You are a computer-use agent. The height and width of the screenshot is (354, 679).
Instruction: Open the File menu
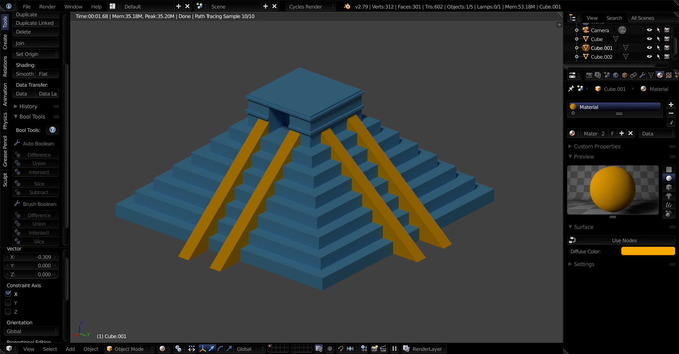coord(27,6)
